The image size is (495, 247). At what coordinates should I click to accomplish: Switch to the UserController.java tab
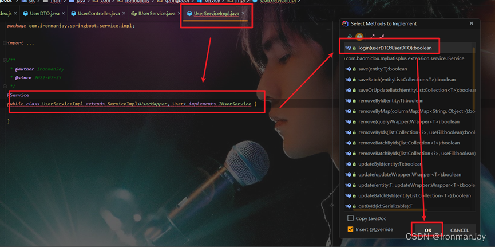98,14
